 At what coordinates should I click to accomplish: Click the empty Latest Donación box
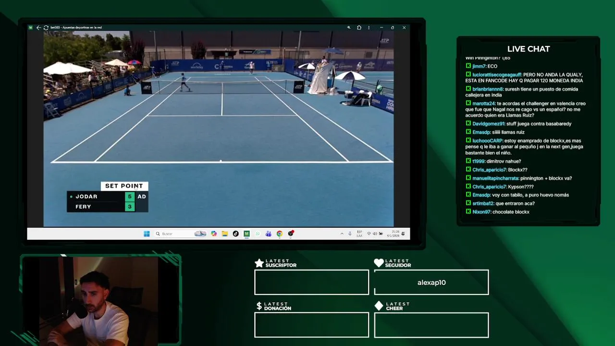tap(312, 325)
